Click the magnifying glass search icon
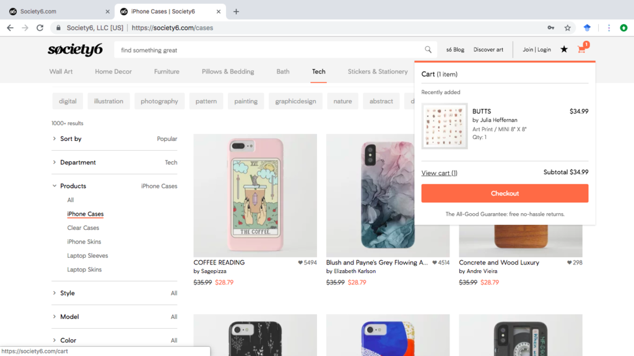The width and height of the screenshot is (634, 356). coord(428,49)
